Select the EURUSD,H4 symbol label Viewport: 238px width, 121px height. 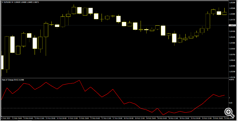point(8,3)
